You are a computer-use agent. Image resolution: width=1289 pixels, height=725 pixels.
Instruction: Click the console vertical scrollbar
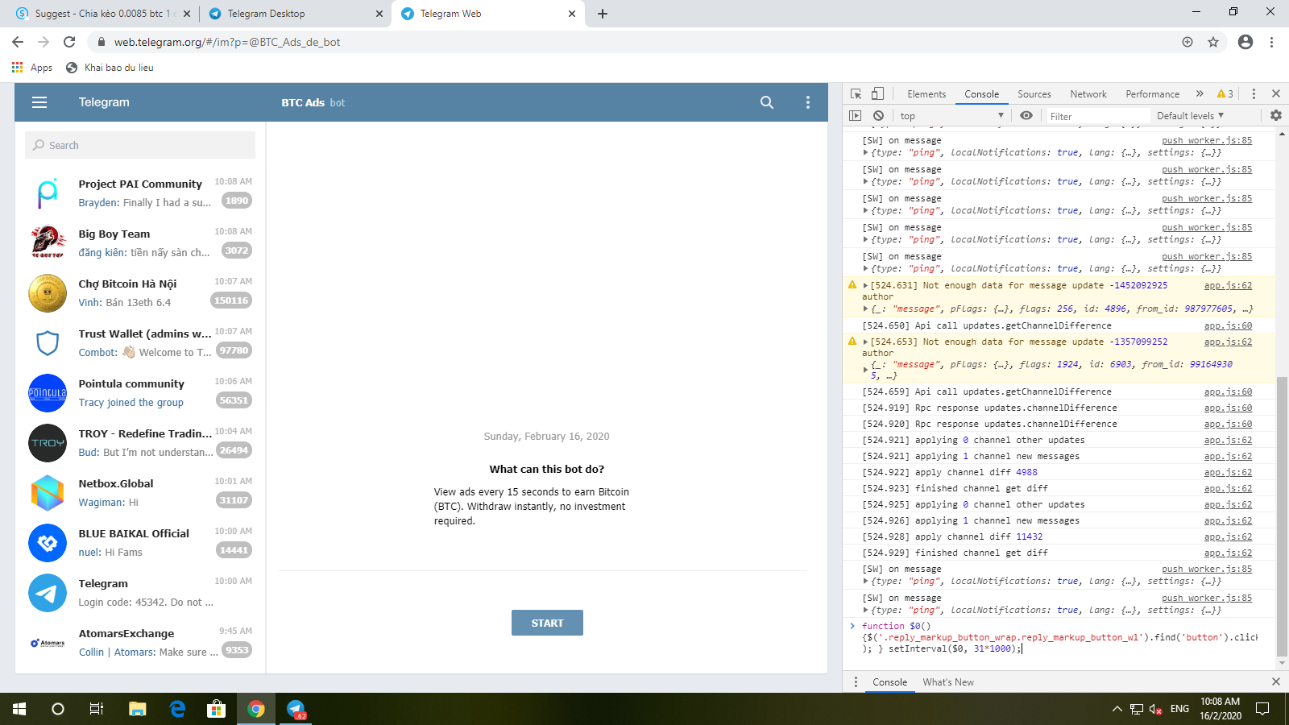(1282, 516)
